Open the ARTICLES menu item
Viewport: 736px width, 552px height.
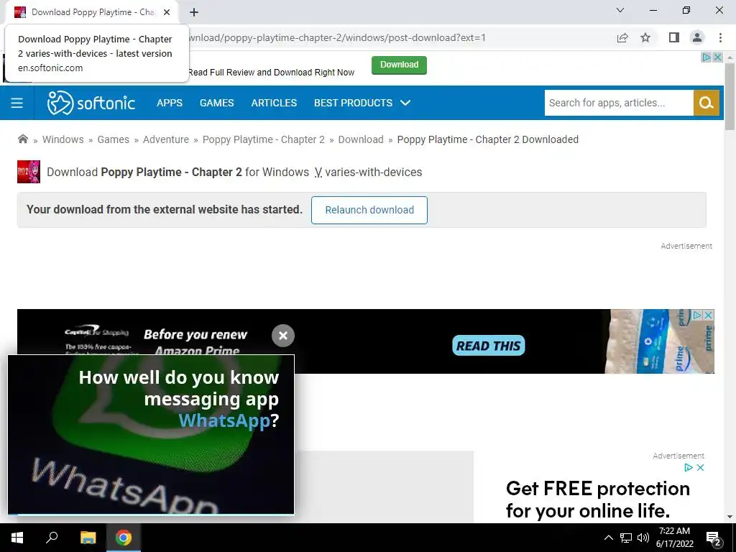click(274, 103)
